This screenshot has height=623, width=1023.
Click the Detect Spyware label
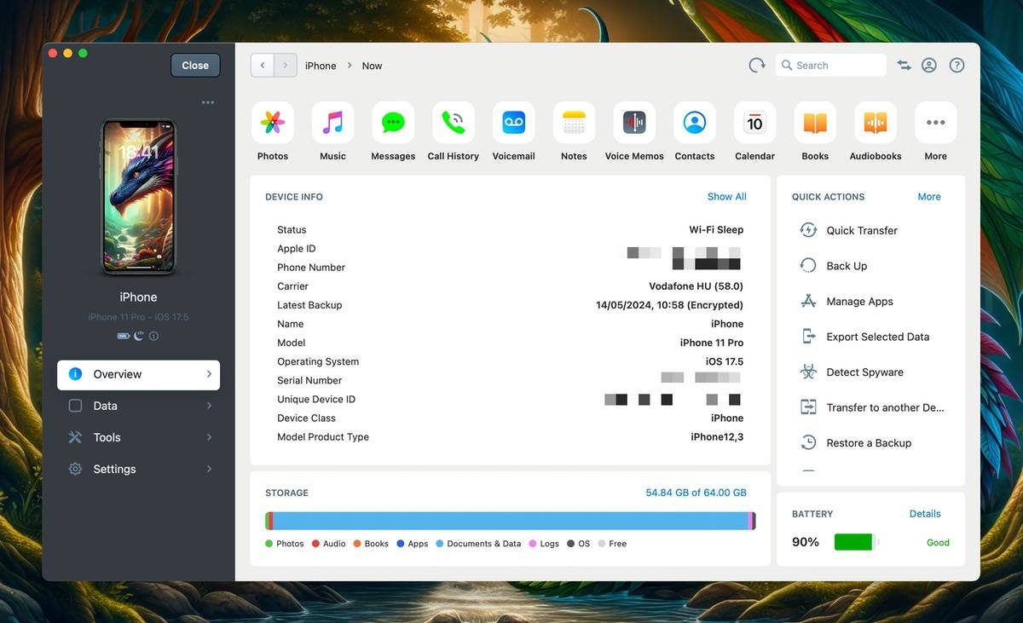tap(864, 372)
